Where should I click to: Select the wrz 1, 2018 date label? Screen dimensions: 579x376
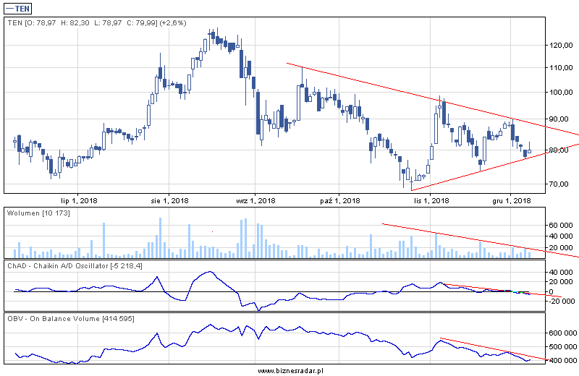coord(256,200)
